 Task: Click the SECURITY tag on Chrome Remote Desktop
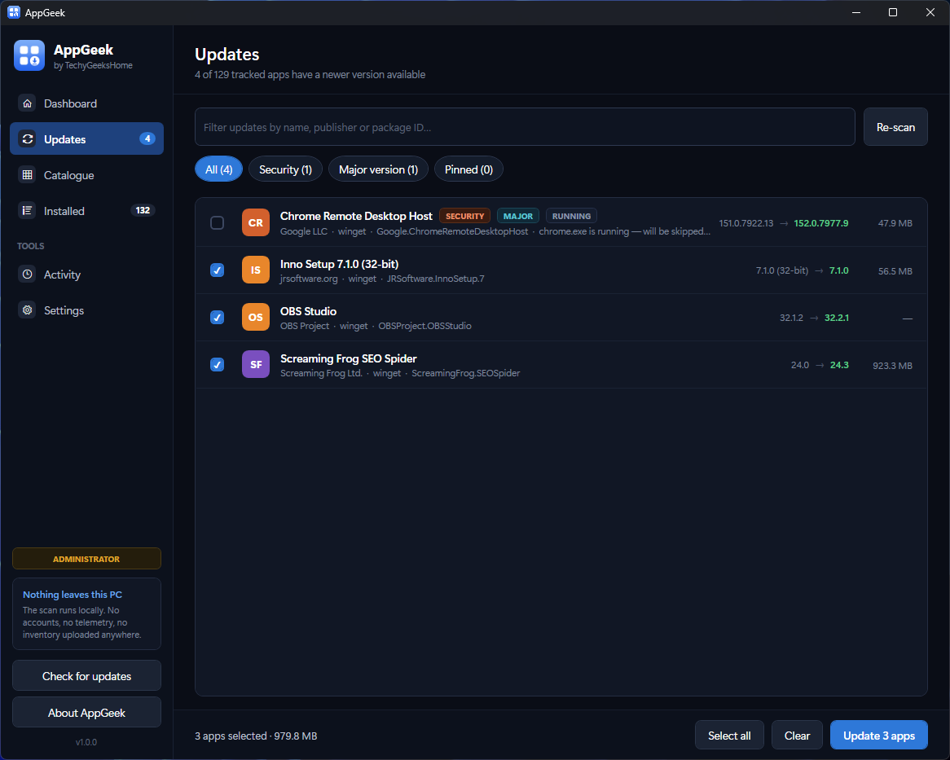tap(464, 216)
